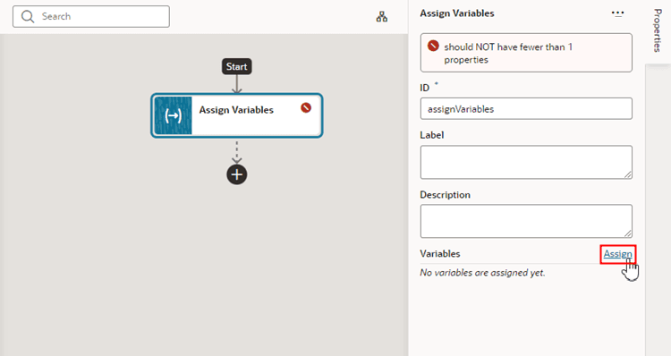Click the Assign Variables arrow icon
Viewport: 671px width, 356px height.
click(x=173, y=115)
